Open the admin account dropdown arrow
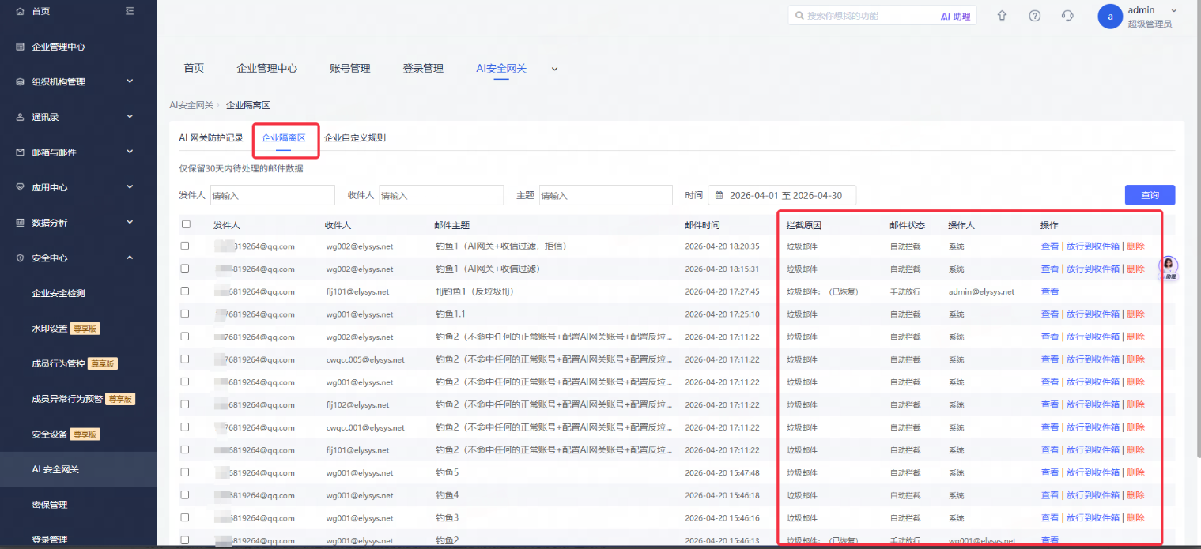 coord(1173,10)
